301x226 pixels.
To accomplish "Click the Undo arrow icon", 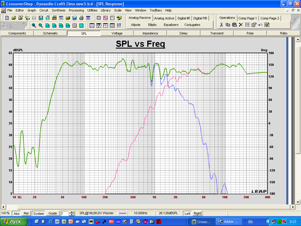I will 260,25.
